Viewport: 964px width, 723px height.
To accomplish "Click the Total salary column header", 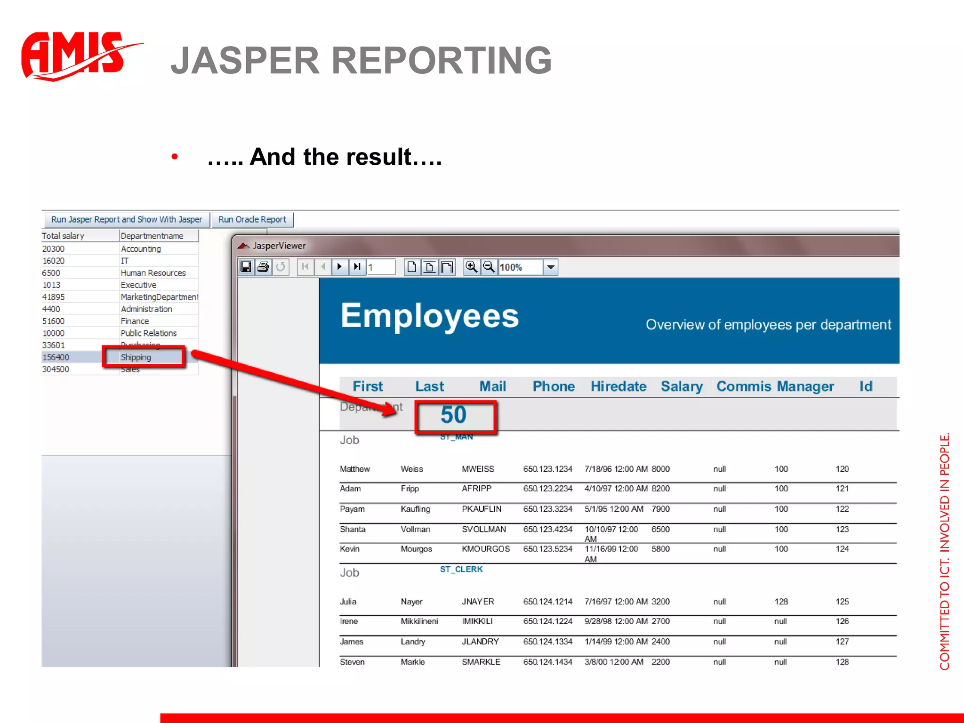I will 80,236.
